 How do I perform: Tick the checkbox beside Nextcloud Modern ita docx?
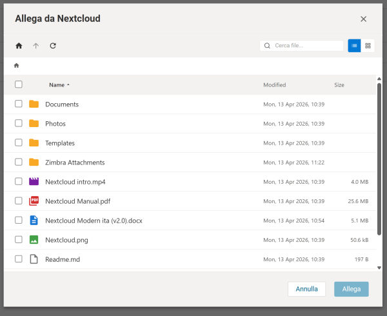pos(19,221)
